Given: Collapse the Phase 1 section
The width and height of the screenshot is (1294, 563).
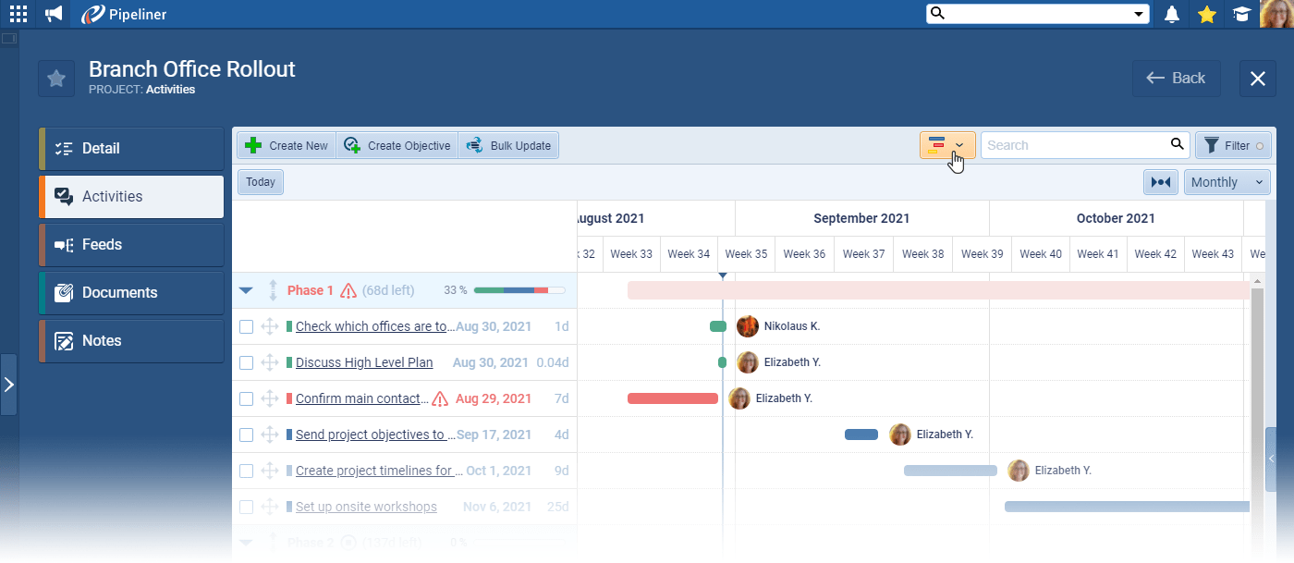Looking at the screenshot, I should point(246,289).
